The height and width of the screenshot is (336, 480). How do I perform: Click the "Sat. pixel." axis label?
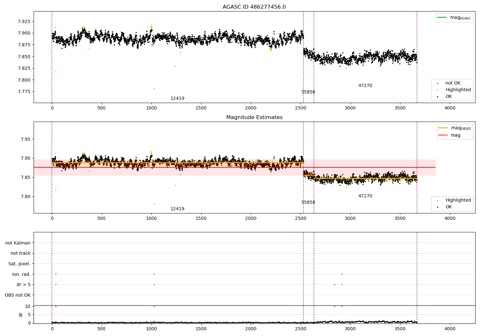[x=20, y=264]
